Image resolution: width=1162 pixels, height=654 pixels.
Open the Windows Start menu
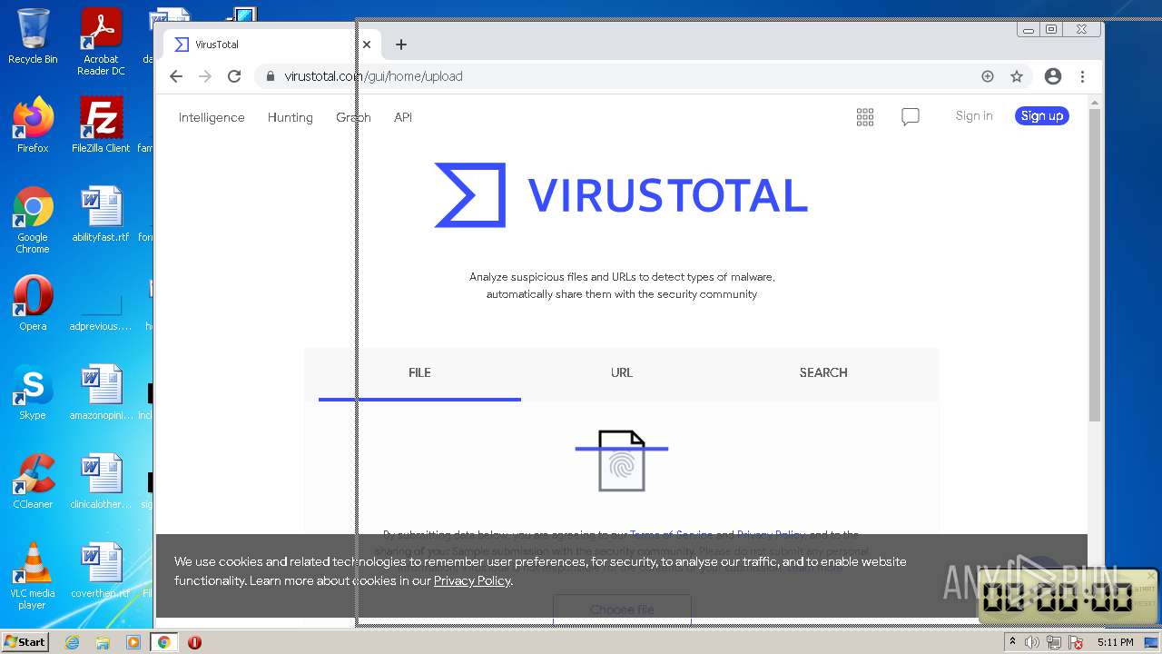click(25, 641)
